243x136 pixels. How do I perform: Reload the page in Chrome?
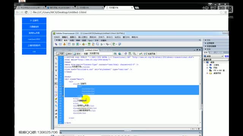point(26,12)
